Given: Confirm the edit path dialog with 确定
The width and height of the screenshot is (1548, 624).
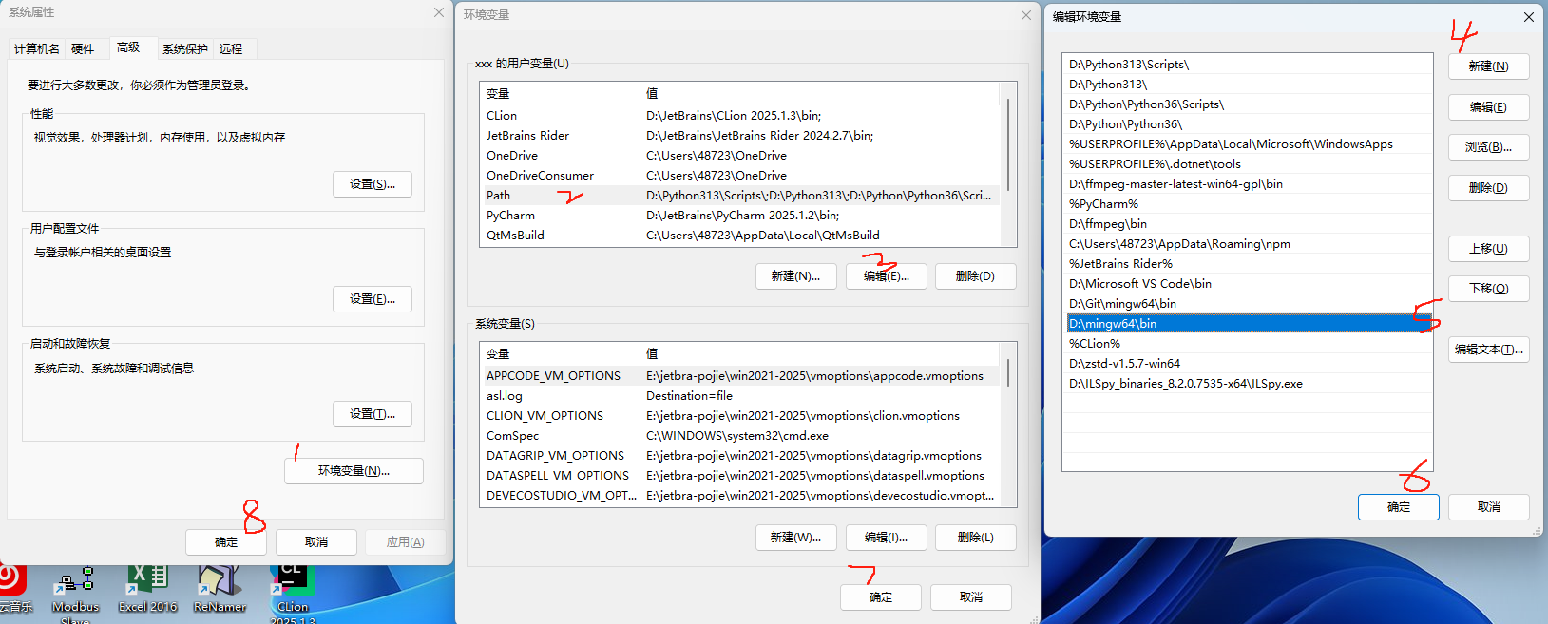Looking at the screenshot, I should click(1399, 507).
